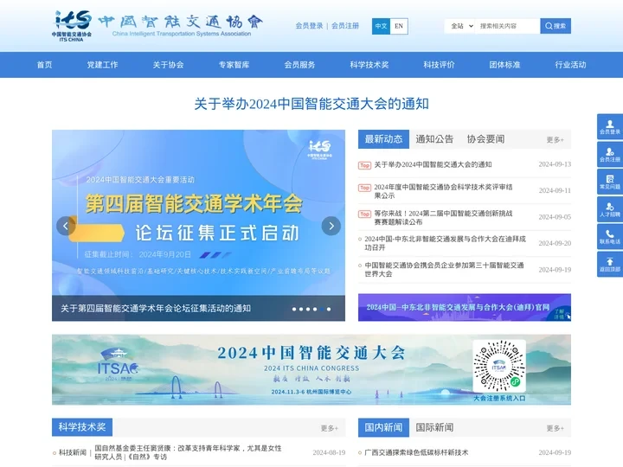Screen dimensions: 623x467
Task: Click the next slide arrow on carousel
Action: tap(331, 226)
